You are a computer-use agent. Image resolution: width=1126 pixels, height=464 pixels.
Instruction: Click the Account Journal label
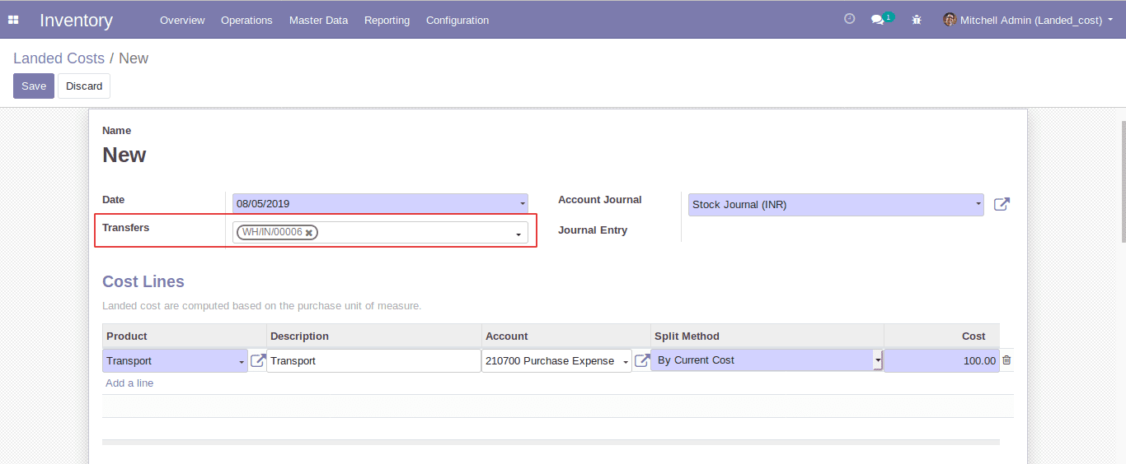[x=600, y=199]
